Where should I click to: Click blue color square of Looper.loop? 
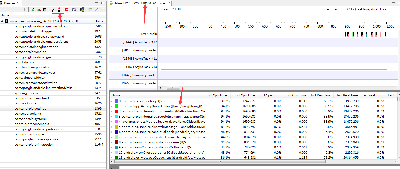click(x=117, y=101)
